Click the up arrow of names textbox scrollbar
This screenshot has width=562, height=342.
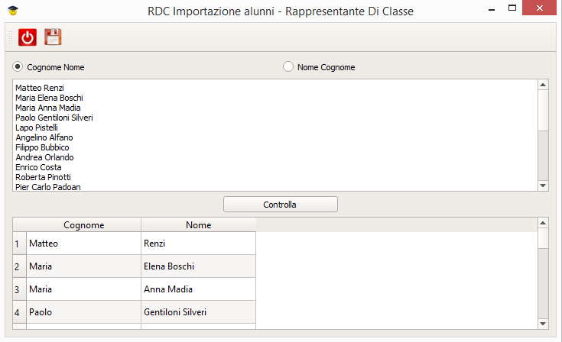(x=543, y=85)
